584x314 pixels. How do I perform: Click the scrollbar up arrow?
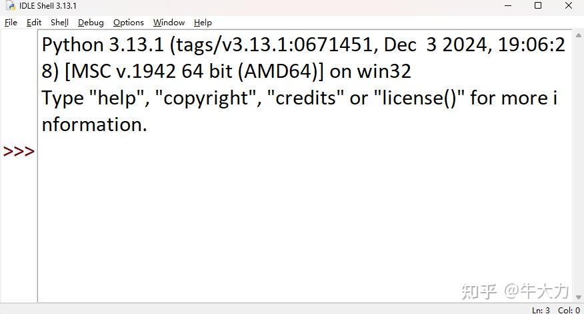pos(579,35)
